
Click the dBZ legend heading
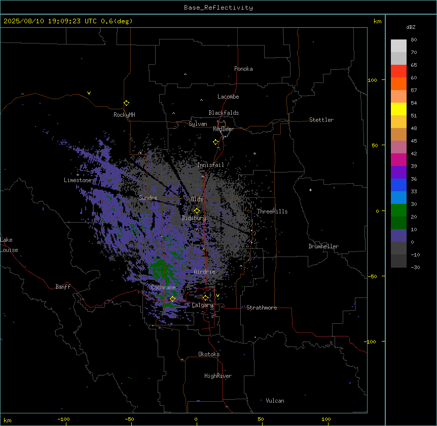point(411,27)
